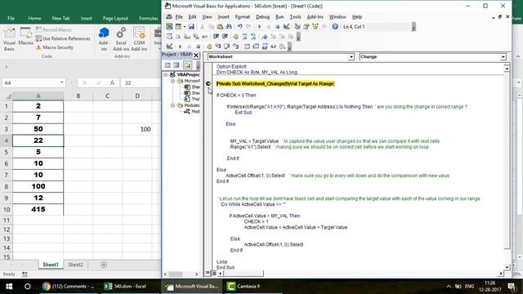
Task: Click the Outdent icon in the Edit toolbar
Action: click(225, 37)
